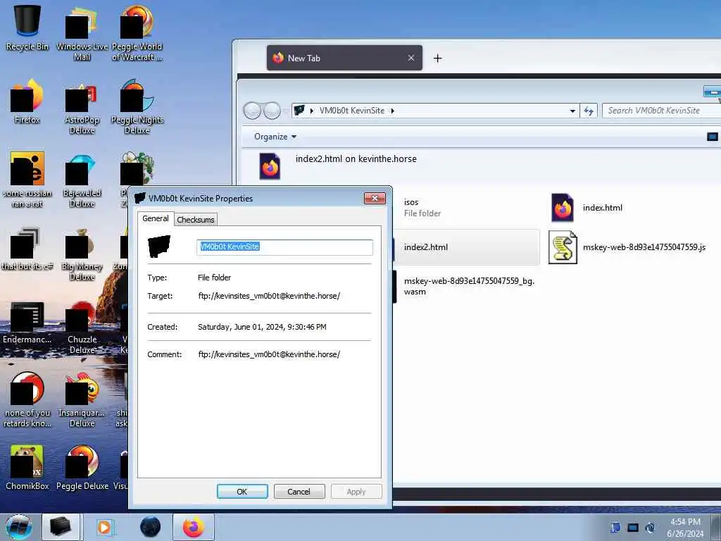Launch Firefox from the desktop shortcut
The height and width of the screenshot is (541, 721).
[x=27, y=101]
